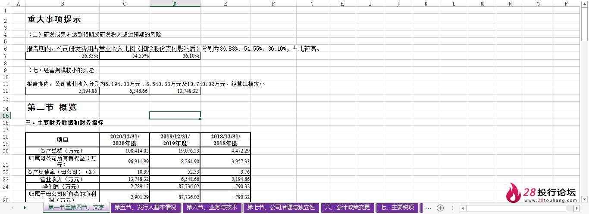Click row 12 cell containing 5,194.86
589x214 pixels.
(x=63, y=92)
